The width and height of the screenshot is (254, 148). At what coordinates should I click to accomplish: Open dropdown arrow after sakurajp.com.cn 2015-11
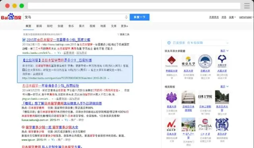pyautogui.click(x=62, y=120)
